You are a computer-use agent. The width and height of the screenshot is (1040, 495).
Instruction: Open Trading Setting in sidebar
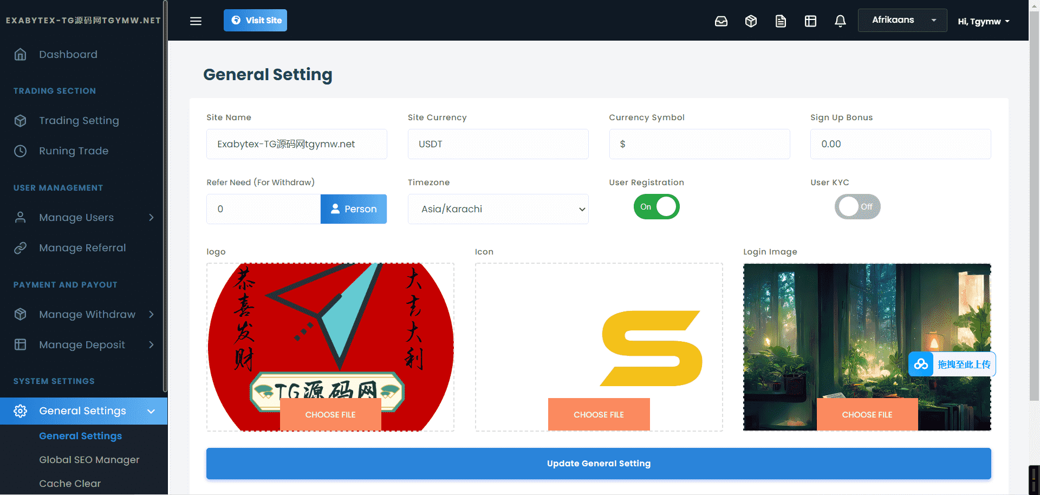pos(79,121)
